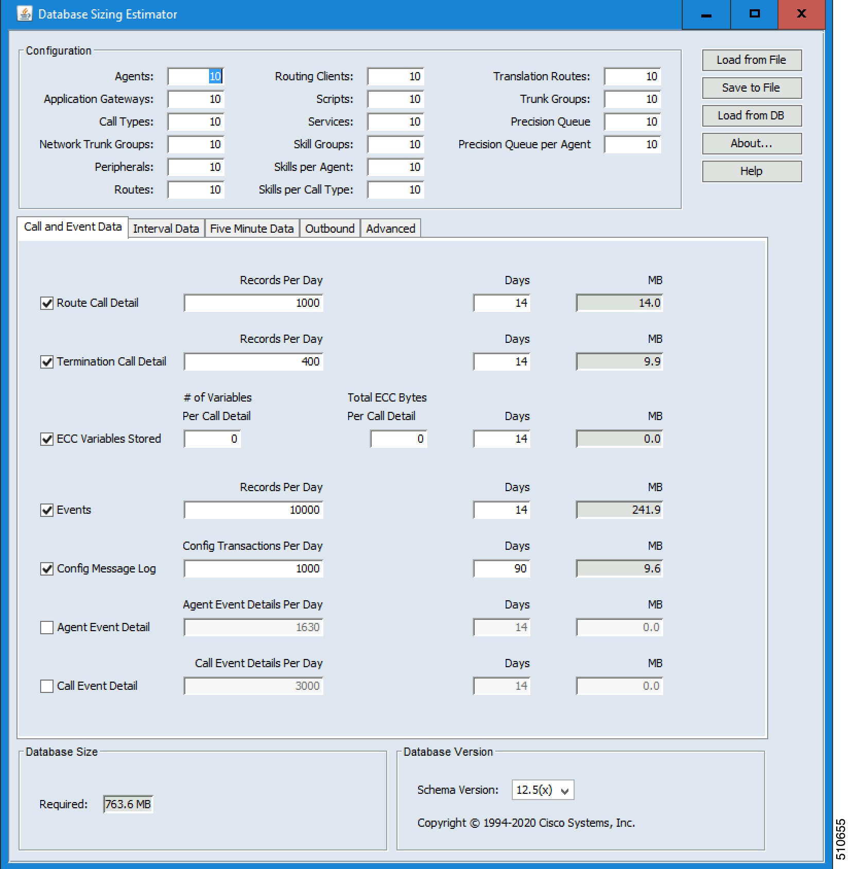Toggle the Route Call Detail checkbox
The height and width of the screenshot is (869, 848).
47,303
